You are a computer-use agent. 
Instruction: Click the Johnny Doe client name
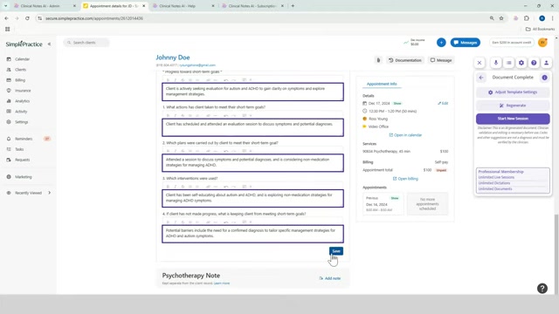pyautogui.click(x=173, y=58)
